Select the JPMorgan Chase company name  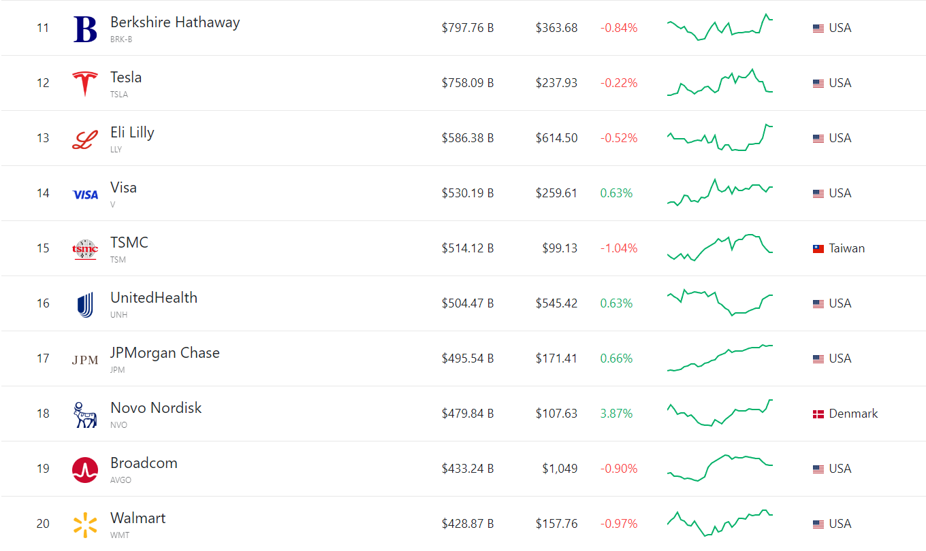[165, 353]
